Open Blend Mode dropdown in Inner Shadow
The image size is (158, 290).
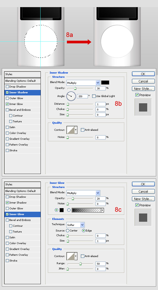[83, 83]
